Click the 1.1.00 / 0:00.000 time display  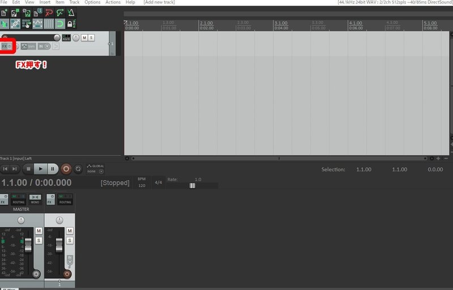[36, 183]
